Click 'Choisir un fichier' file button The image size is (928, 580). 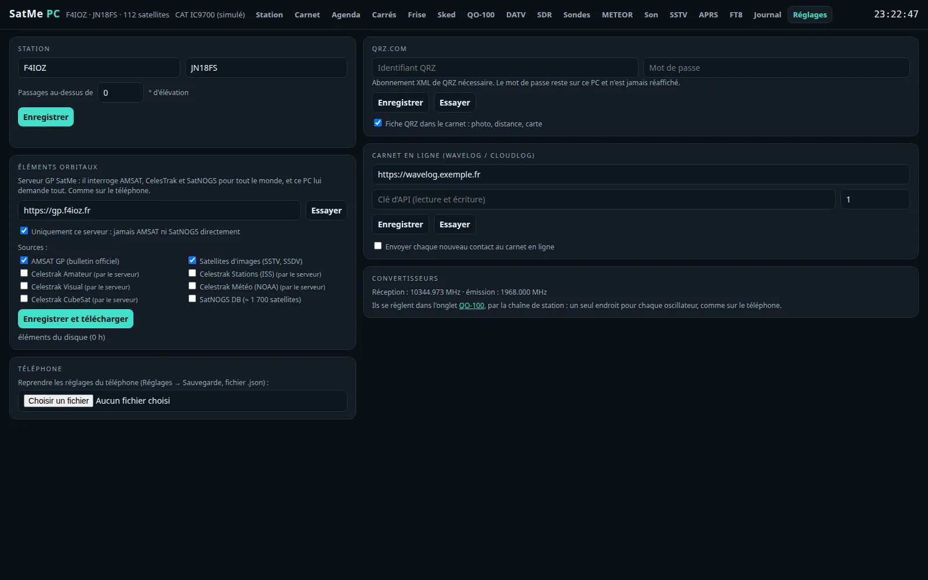(x=59, y=401)
